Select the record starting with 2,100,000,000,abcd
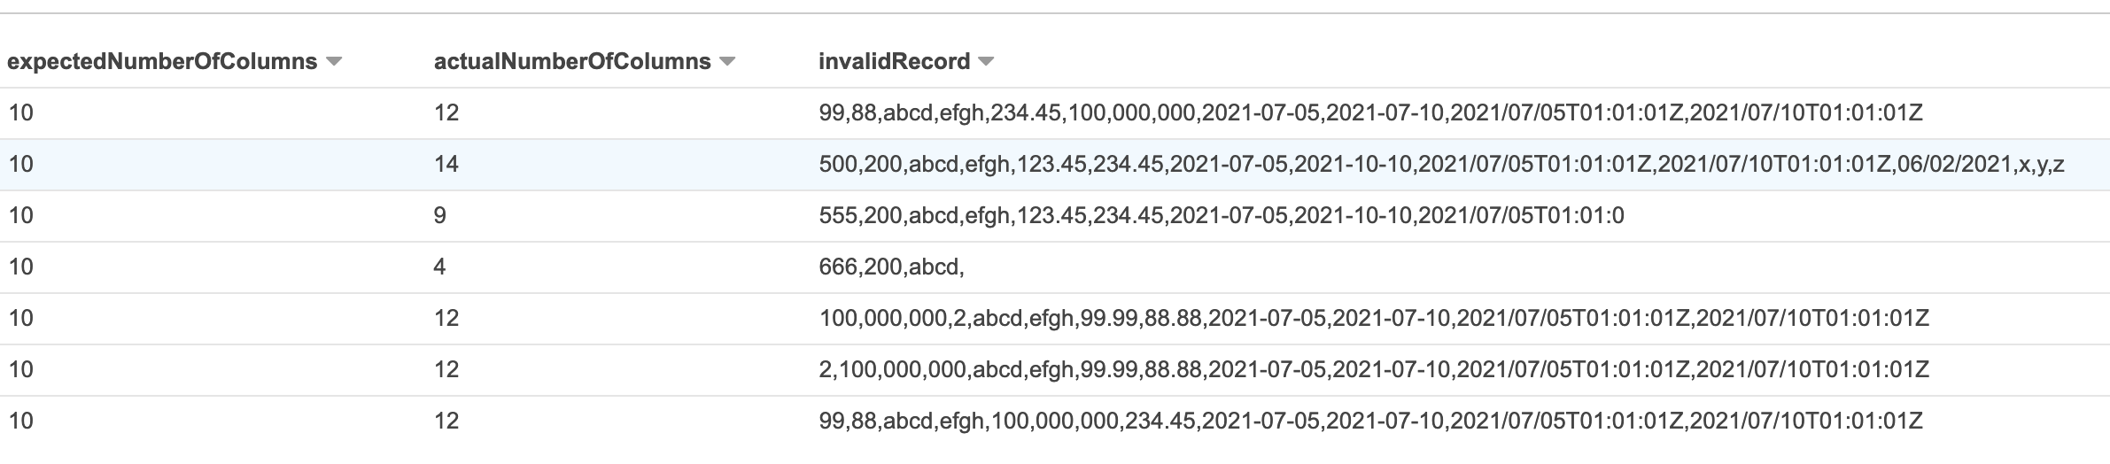The image size is (2110, 464). pyautogui.click(x=1374, y=369)
